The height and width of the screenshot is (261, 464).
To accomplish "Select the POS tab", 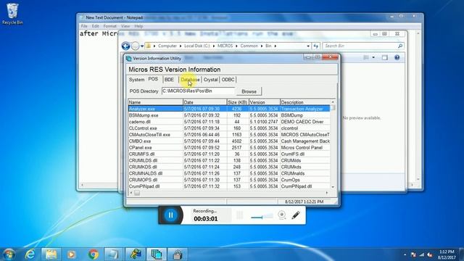I will (153, 79).
